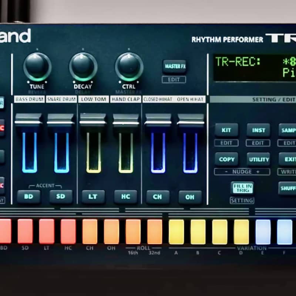
Task: Select the LT instrument button
Action: (x=93, y=197)
